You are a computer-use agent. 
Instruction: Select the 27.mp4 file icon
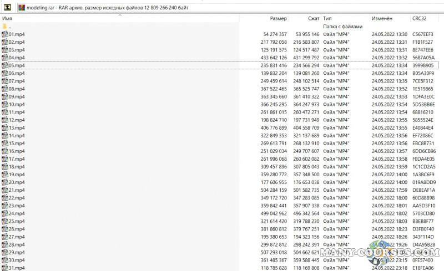5,237
